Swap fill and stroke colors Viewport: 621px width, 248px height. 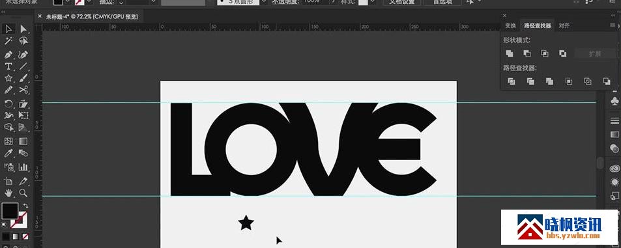pos(26,206)
